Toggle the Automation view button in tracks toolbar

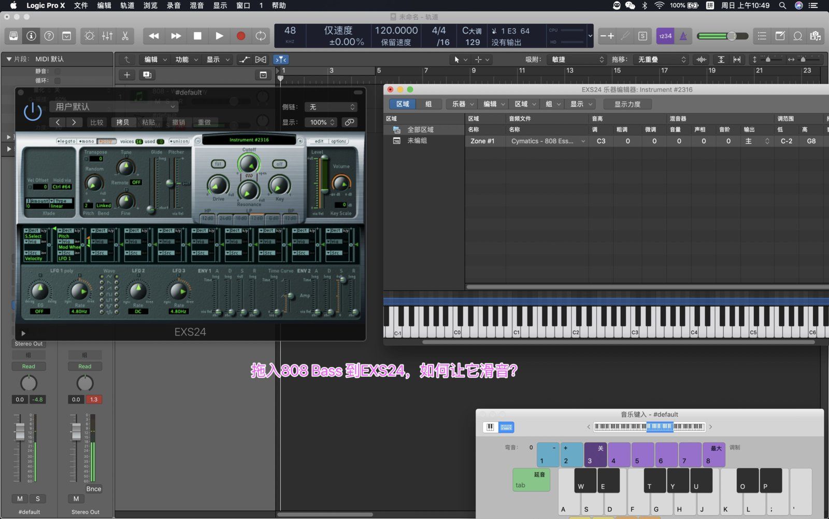[x=244, y=60]
